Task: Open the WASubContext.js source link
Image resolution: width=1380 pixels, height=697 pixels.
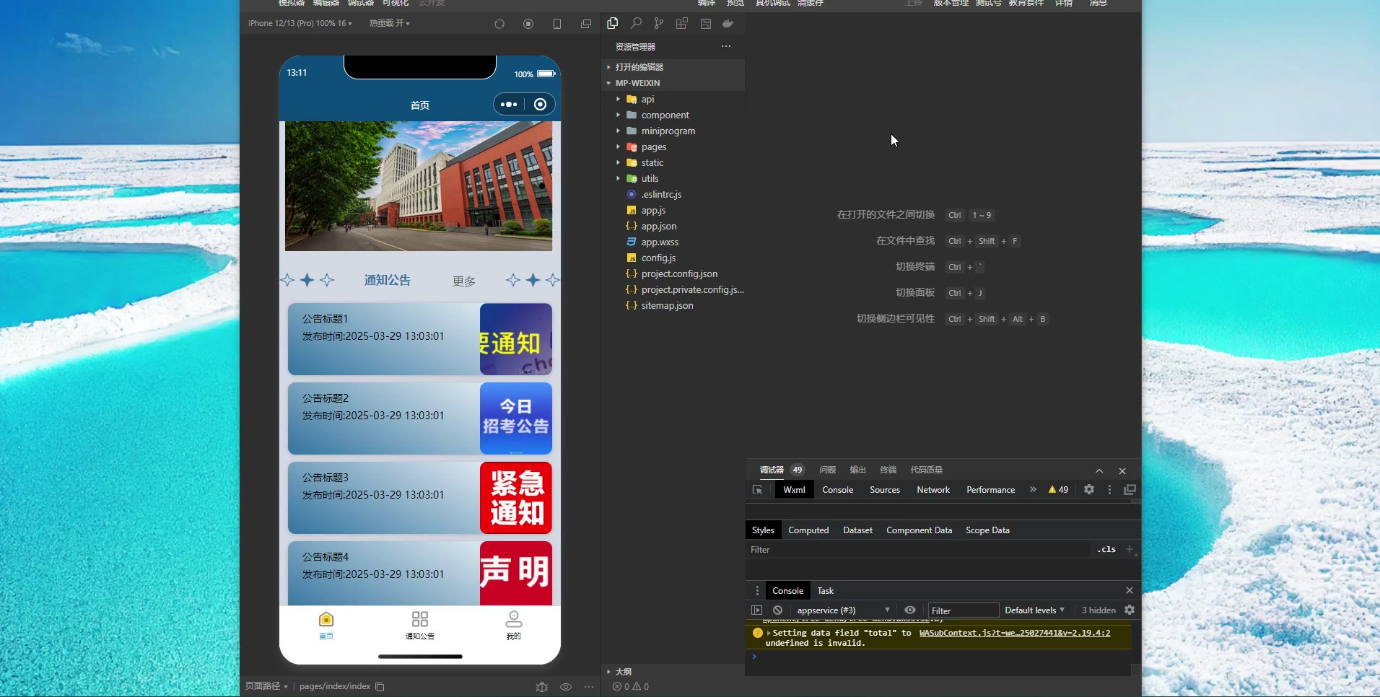Action: [x=1014, y=633]
